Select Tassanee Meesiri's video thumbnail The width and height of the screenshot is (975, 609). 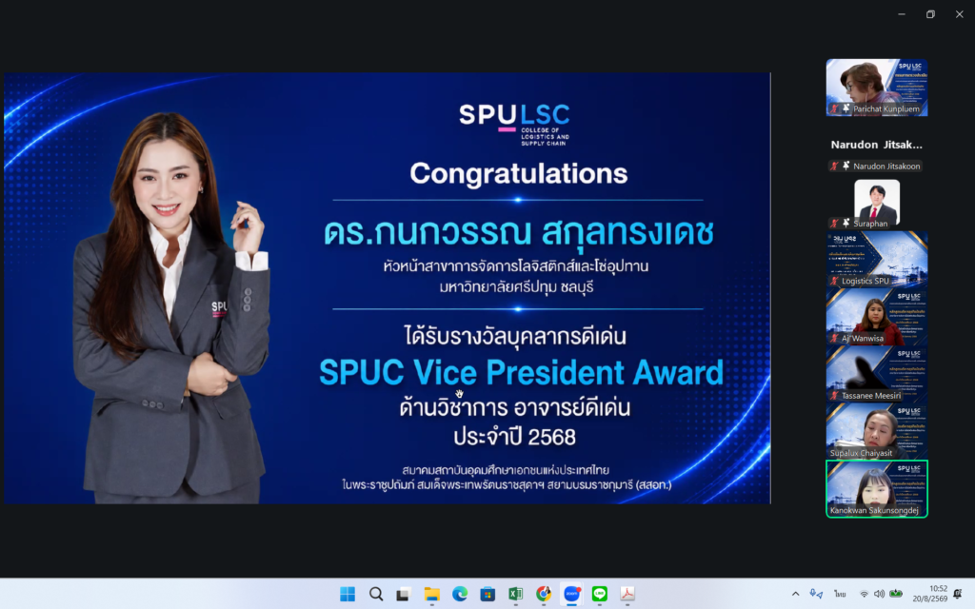point(877,374)
